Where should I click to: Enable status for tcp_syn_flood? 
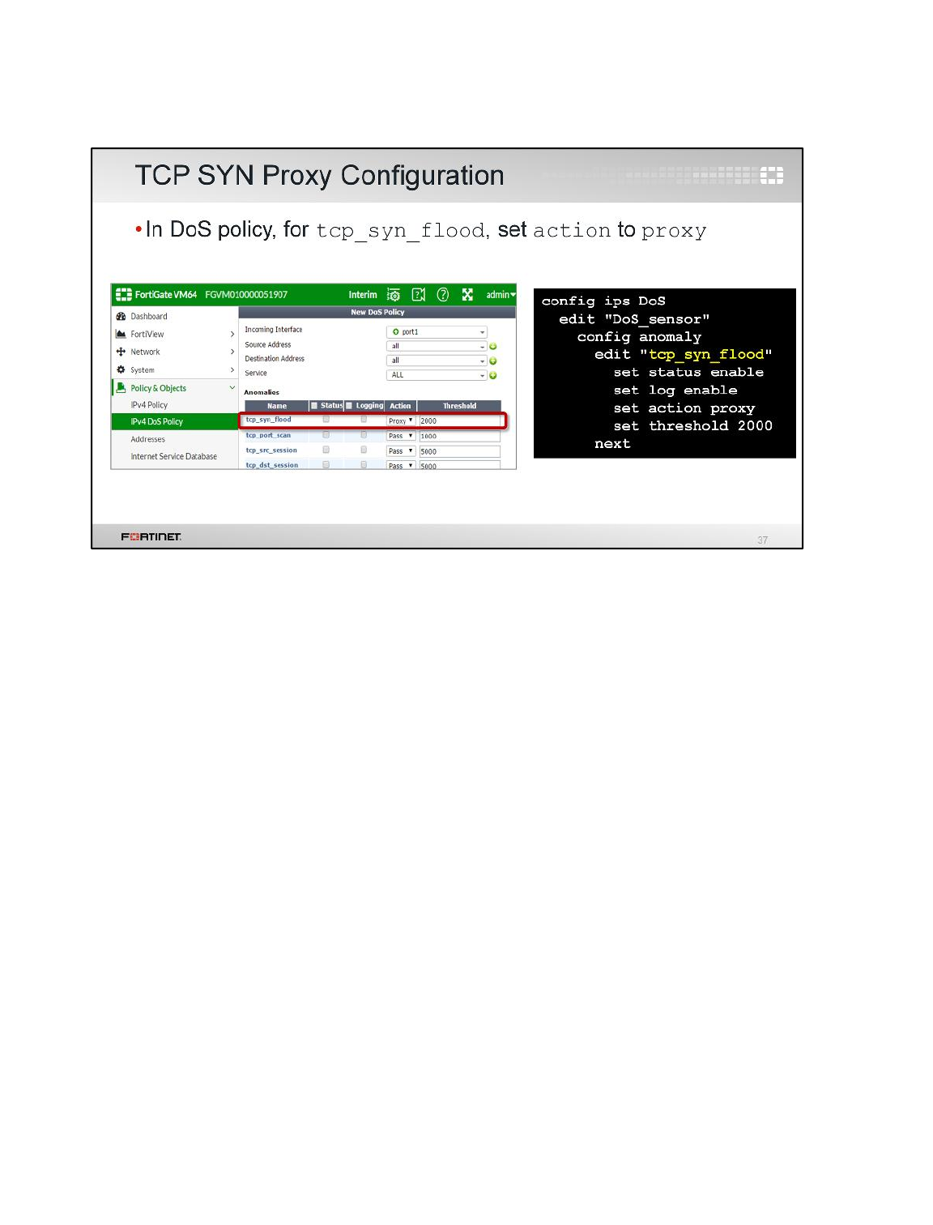[x=326, y=420]
